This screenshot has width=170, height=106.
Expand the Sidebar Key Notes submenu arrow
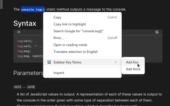[116, 62]
